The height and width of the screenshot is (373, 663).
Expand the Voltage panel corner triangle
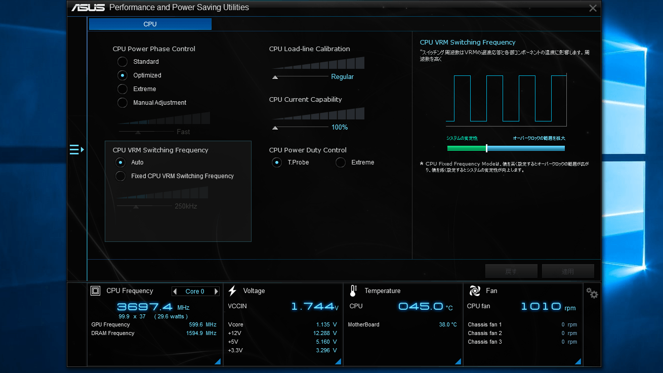pos(338,361)
